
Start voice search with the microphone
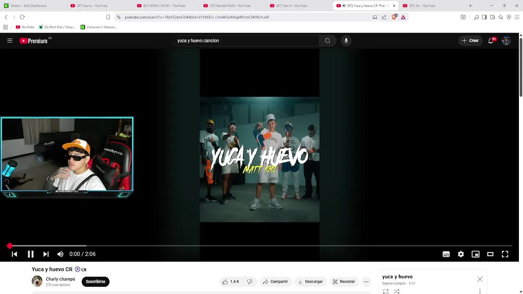tap(346, 40)
